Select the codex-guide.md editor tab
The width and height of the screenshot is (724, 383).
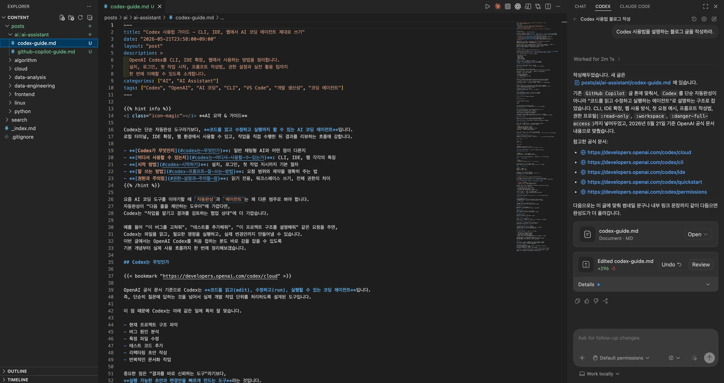pyautogui.click(x=132, y=6)
